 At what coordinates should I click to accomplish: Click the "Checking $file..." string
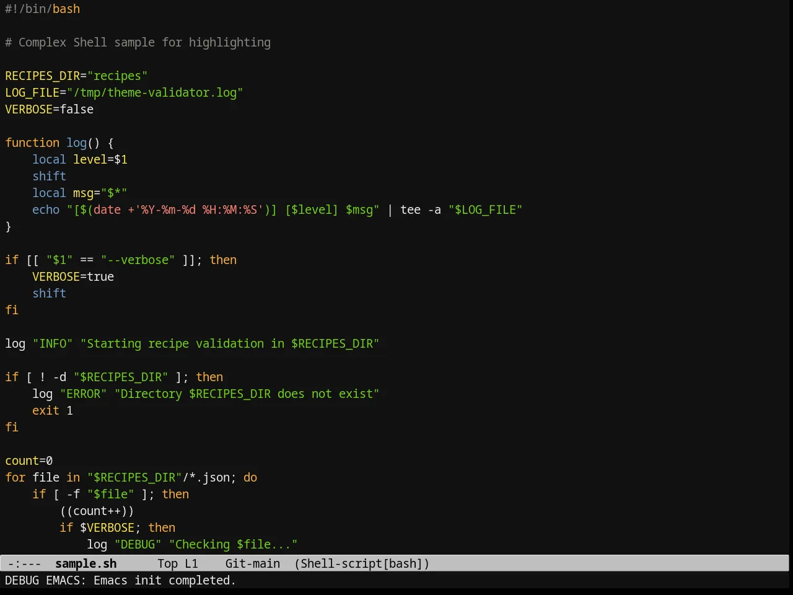click(233, 544)
